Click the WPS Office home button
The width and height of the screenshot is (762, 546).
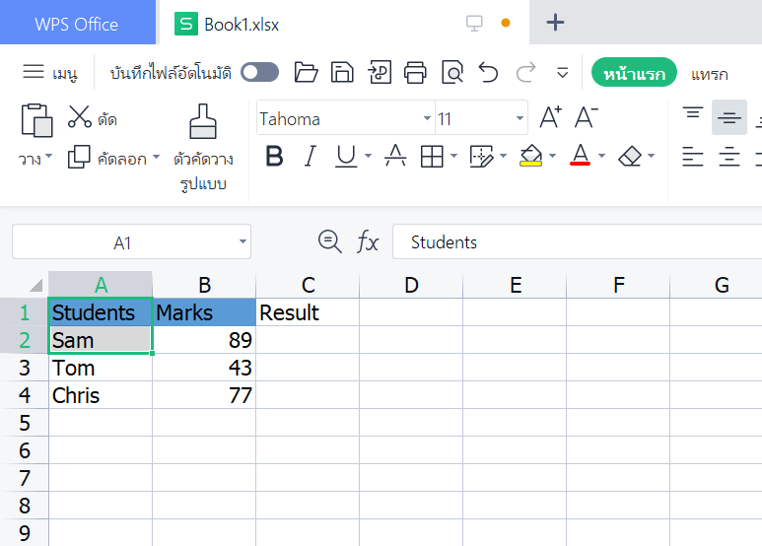[x=77, y=24]
